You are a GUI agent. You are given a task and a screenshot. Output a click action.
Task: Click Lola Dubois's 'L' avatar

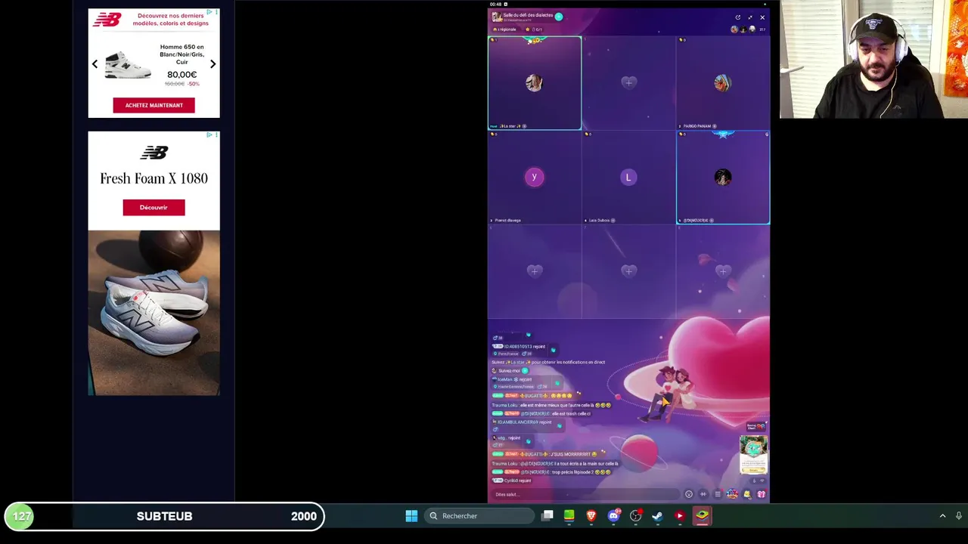pos(628,177)
